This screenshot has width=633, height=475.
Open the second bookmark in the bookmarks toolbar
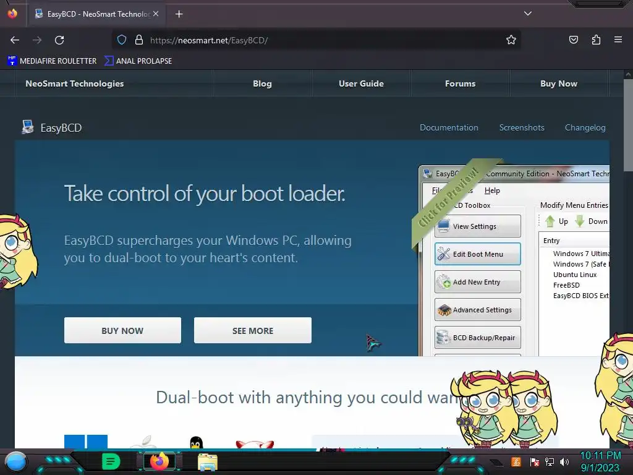(x=138, y=61)
